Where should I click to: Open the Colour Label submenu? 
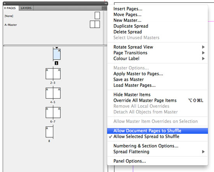click(x=158, y=59)
